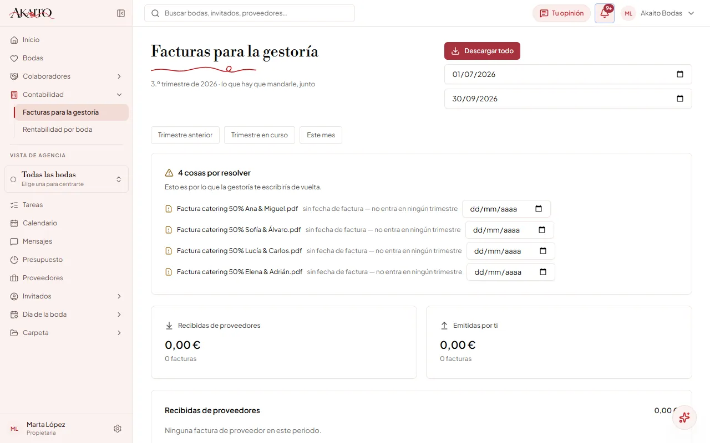This screenshot has width=710, height=443.
Task: Open the notifications bell
Action: click(605, 13)
